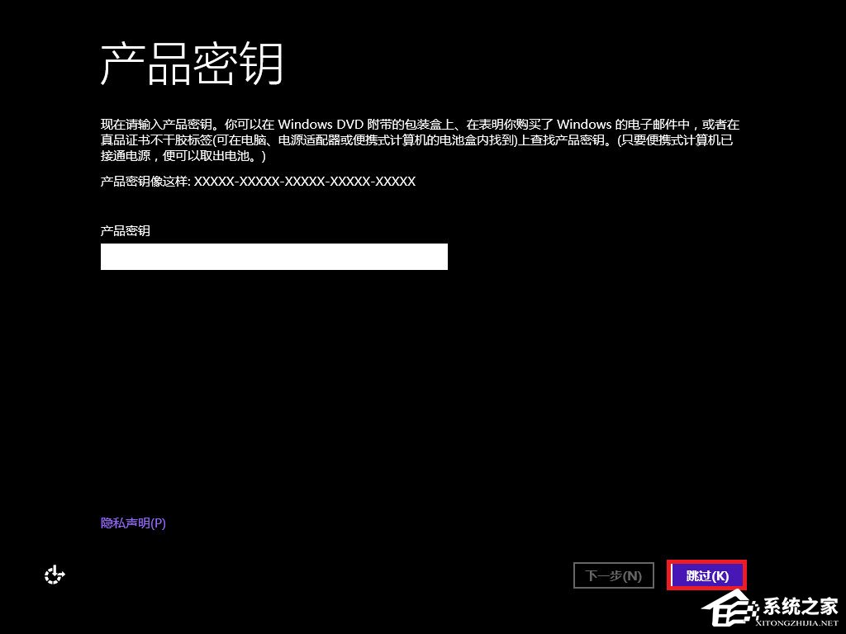Click the accessibility clock-style icon bottom left
Image resolution: width=846 pixels, height=634 pixels.
(x=54, y=575)
